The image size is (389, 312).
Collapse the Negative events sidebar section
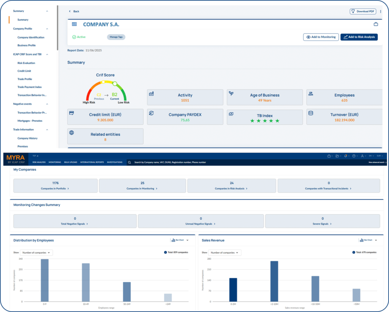click(47, 104)
